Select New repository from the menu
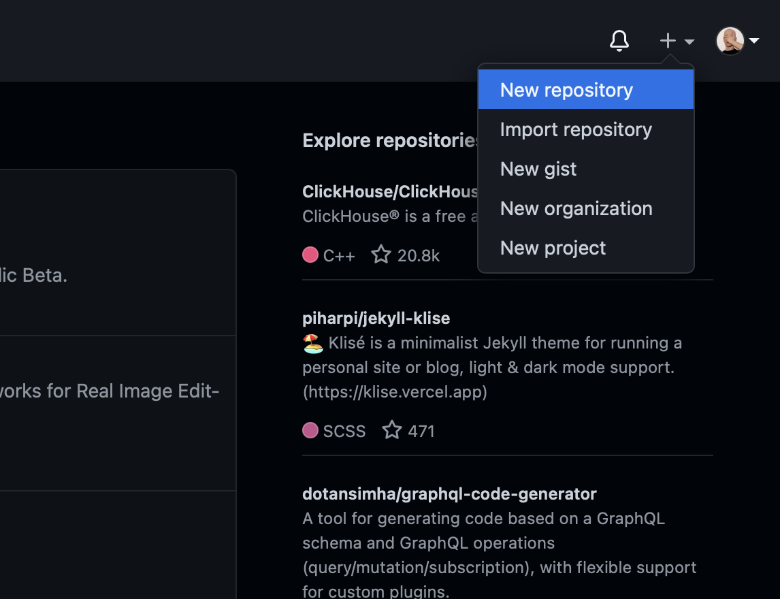780x599 pixels. click(586, 90)
